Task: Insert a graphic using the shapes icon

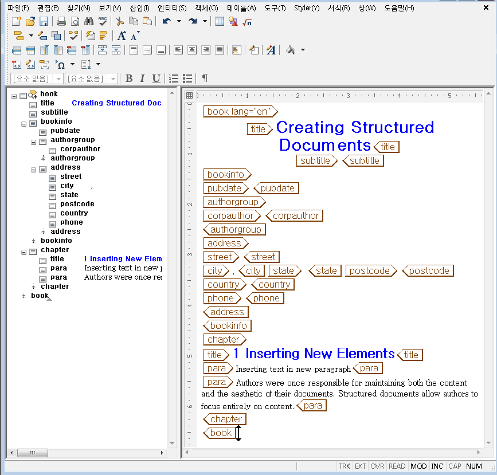Action: (233, 22)
